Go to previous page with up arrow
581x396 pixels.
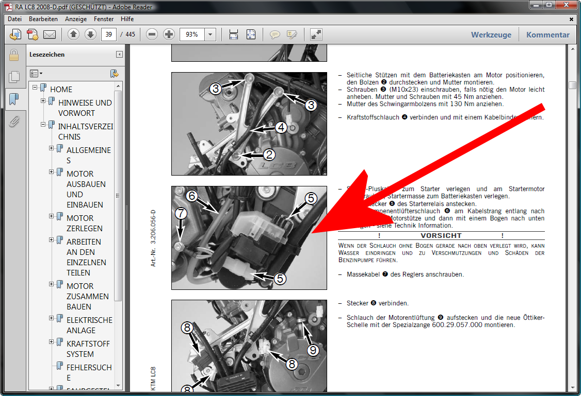(73, 35)
